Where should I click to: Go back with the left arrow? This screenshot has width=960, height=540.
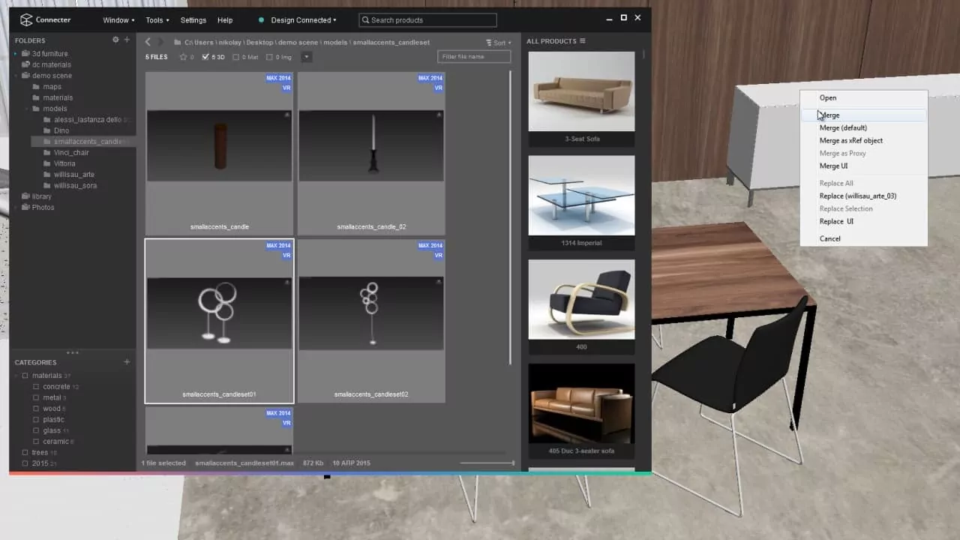click(x=148, y=42)
